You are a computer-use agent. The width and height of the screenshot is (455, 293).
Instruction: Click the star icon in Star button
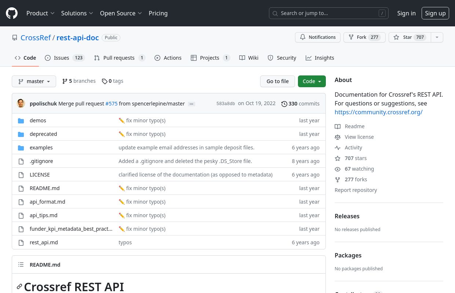[x=396, y=37]
